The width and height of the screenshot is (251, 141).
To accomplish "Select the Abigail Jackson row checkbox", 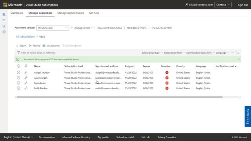I will click(18, 72).
